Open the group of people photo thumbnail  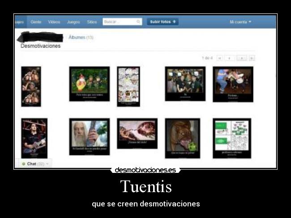[x=185, y=84]
